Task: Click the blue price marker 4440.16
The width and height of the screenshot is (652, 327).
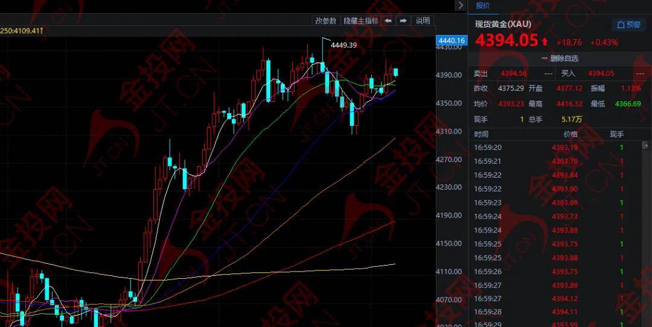Action: pyautogui.click(x=451, y=40)
